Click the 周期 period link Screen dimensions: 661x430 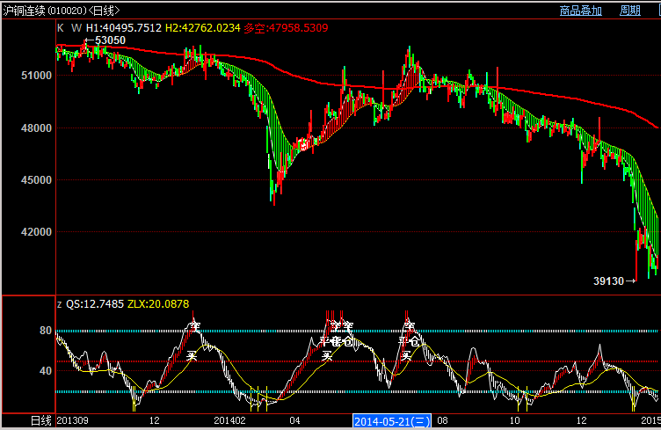point(629,11)
